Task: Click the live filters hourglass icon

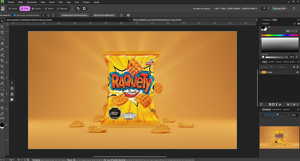Action: coord(276,105)
